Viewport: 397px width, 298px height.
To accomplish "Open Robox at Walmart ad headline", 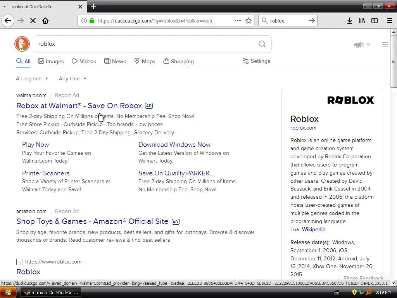I will (79, 106).
